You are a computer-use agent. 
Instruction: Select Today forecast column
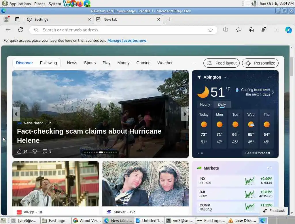point(204,129)
